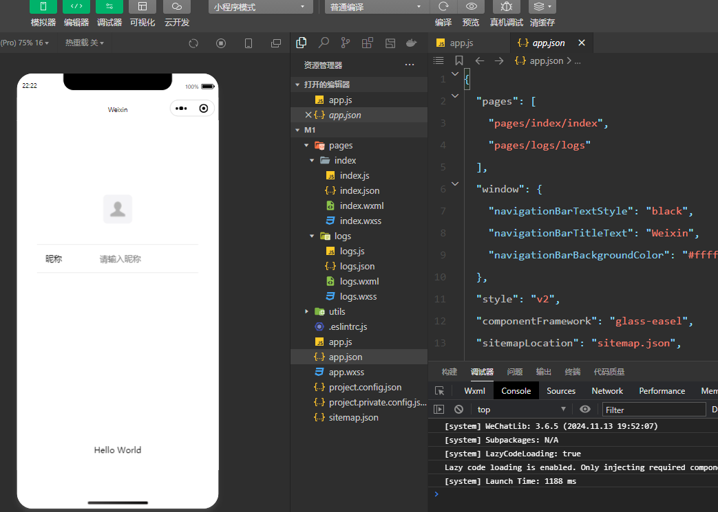Click the 编译 compile refresh icon
Screen dimensions: 718x512
(x=443, y=7)
